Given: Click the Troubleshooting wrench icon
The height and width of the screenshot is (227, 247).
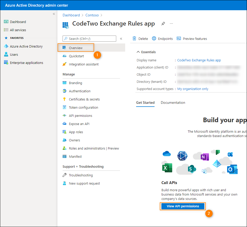Looking at the screenshot, I should [64, 175].
